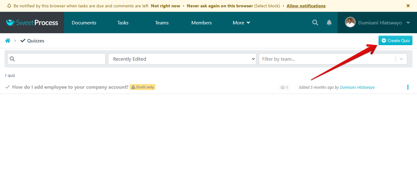This screenshot has width=417, height=185.
Task: Click the home breadcrumb icon
Action: 8,41
